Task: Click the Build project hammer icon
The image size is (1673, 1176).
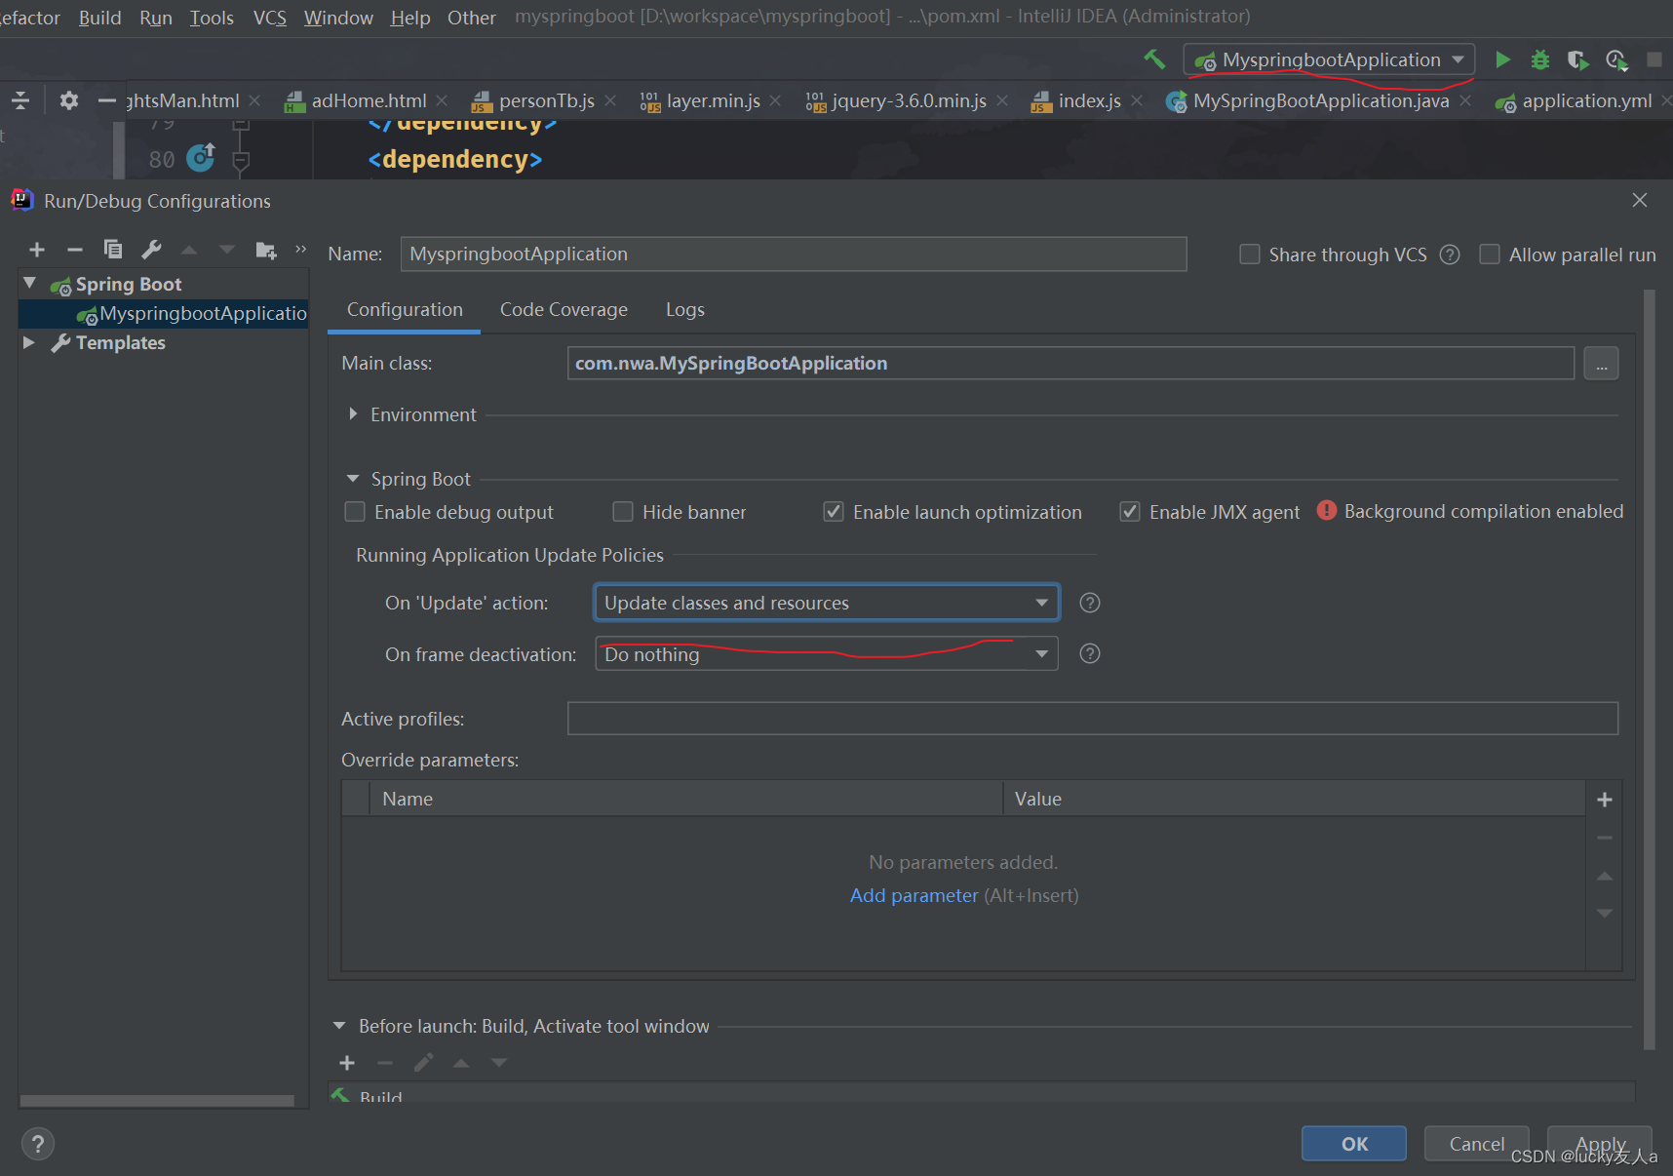Action: [x=1154, y=59]
